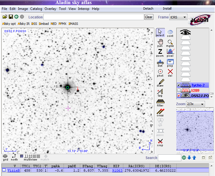This screenshot has width=215, height=176.
Task: Click the BTmag value 8.837
Action: [88, 170]
